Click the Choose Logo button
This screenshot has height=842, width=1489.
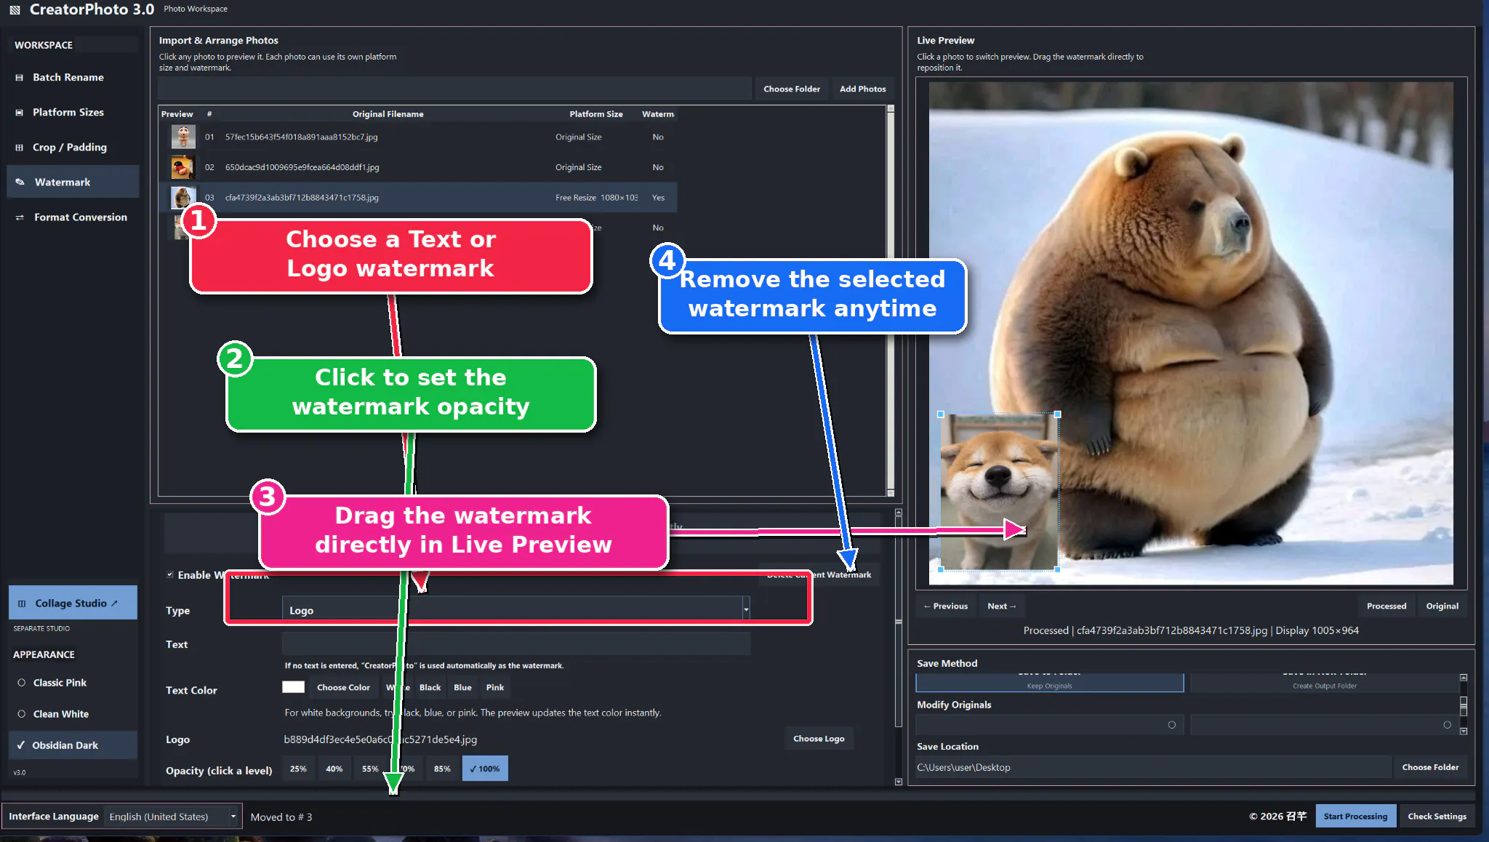click(819, 739)
